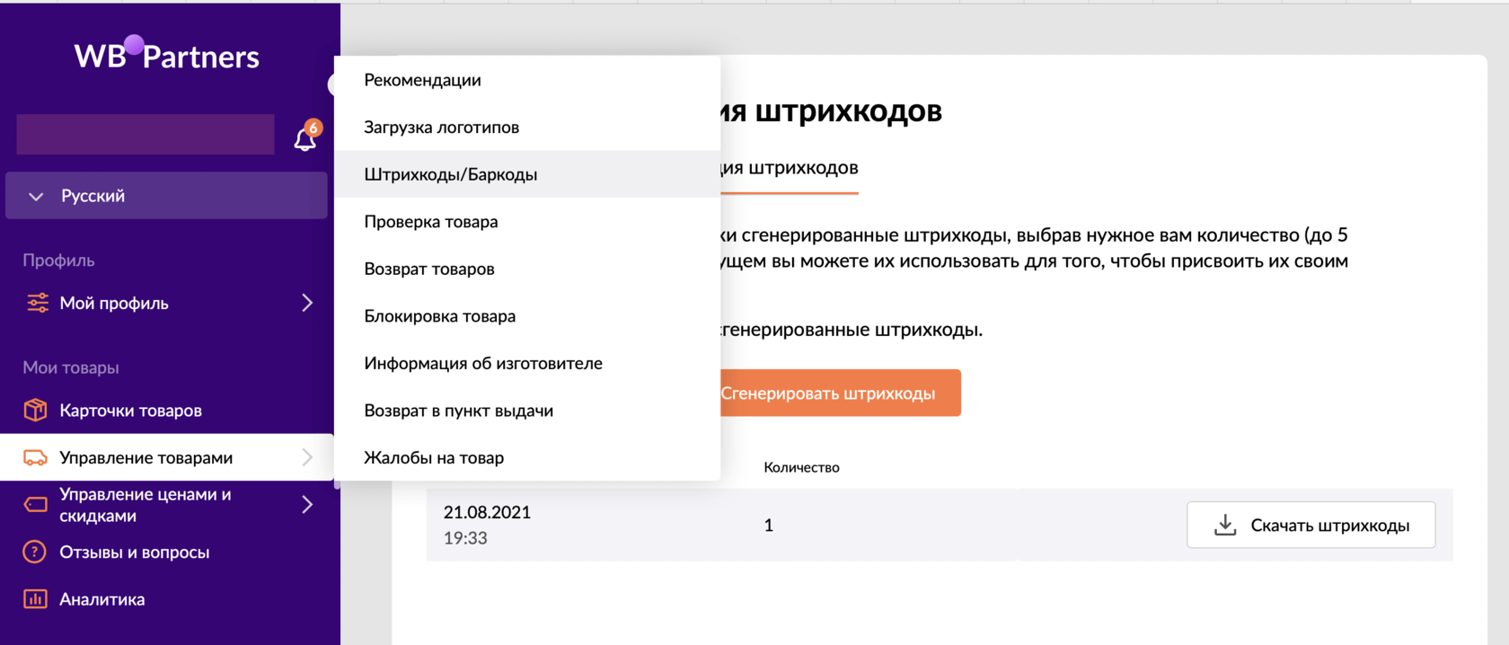This screenshot has width=1509, height=645.
Task: Click the WB Partners logo
Action: pyautogui.click(x=167, y=56)
